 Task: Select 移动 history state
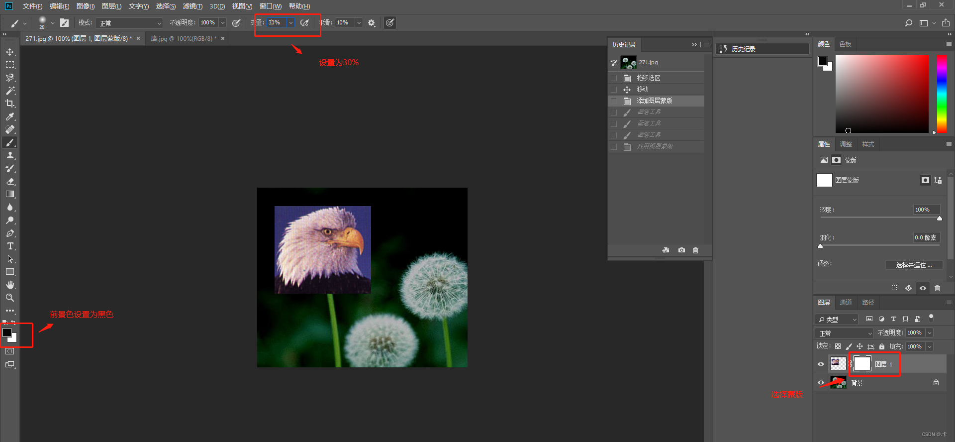656,90
